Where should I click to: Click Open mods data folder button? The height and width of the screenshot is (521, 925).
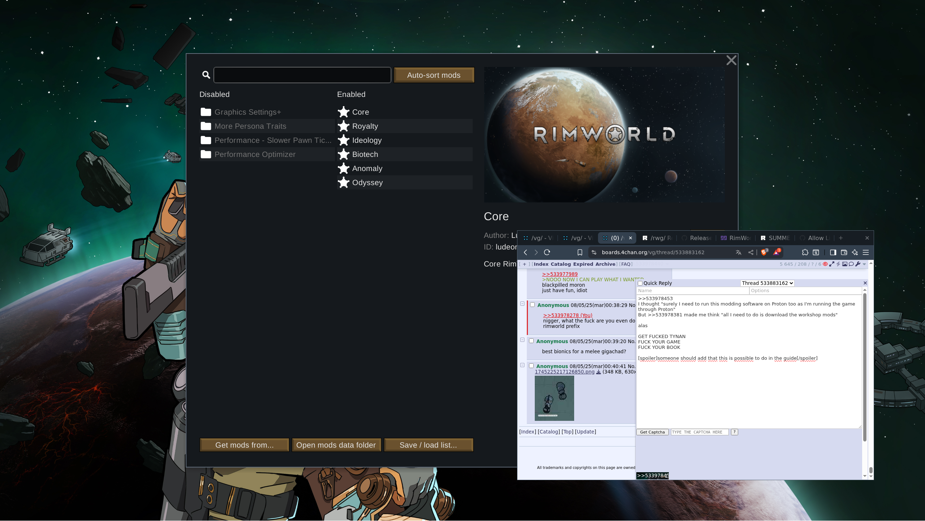click(x=336, y=445)
